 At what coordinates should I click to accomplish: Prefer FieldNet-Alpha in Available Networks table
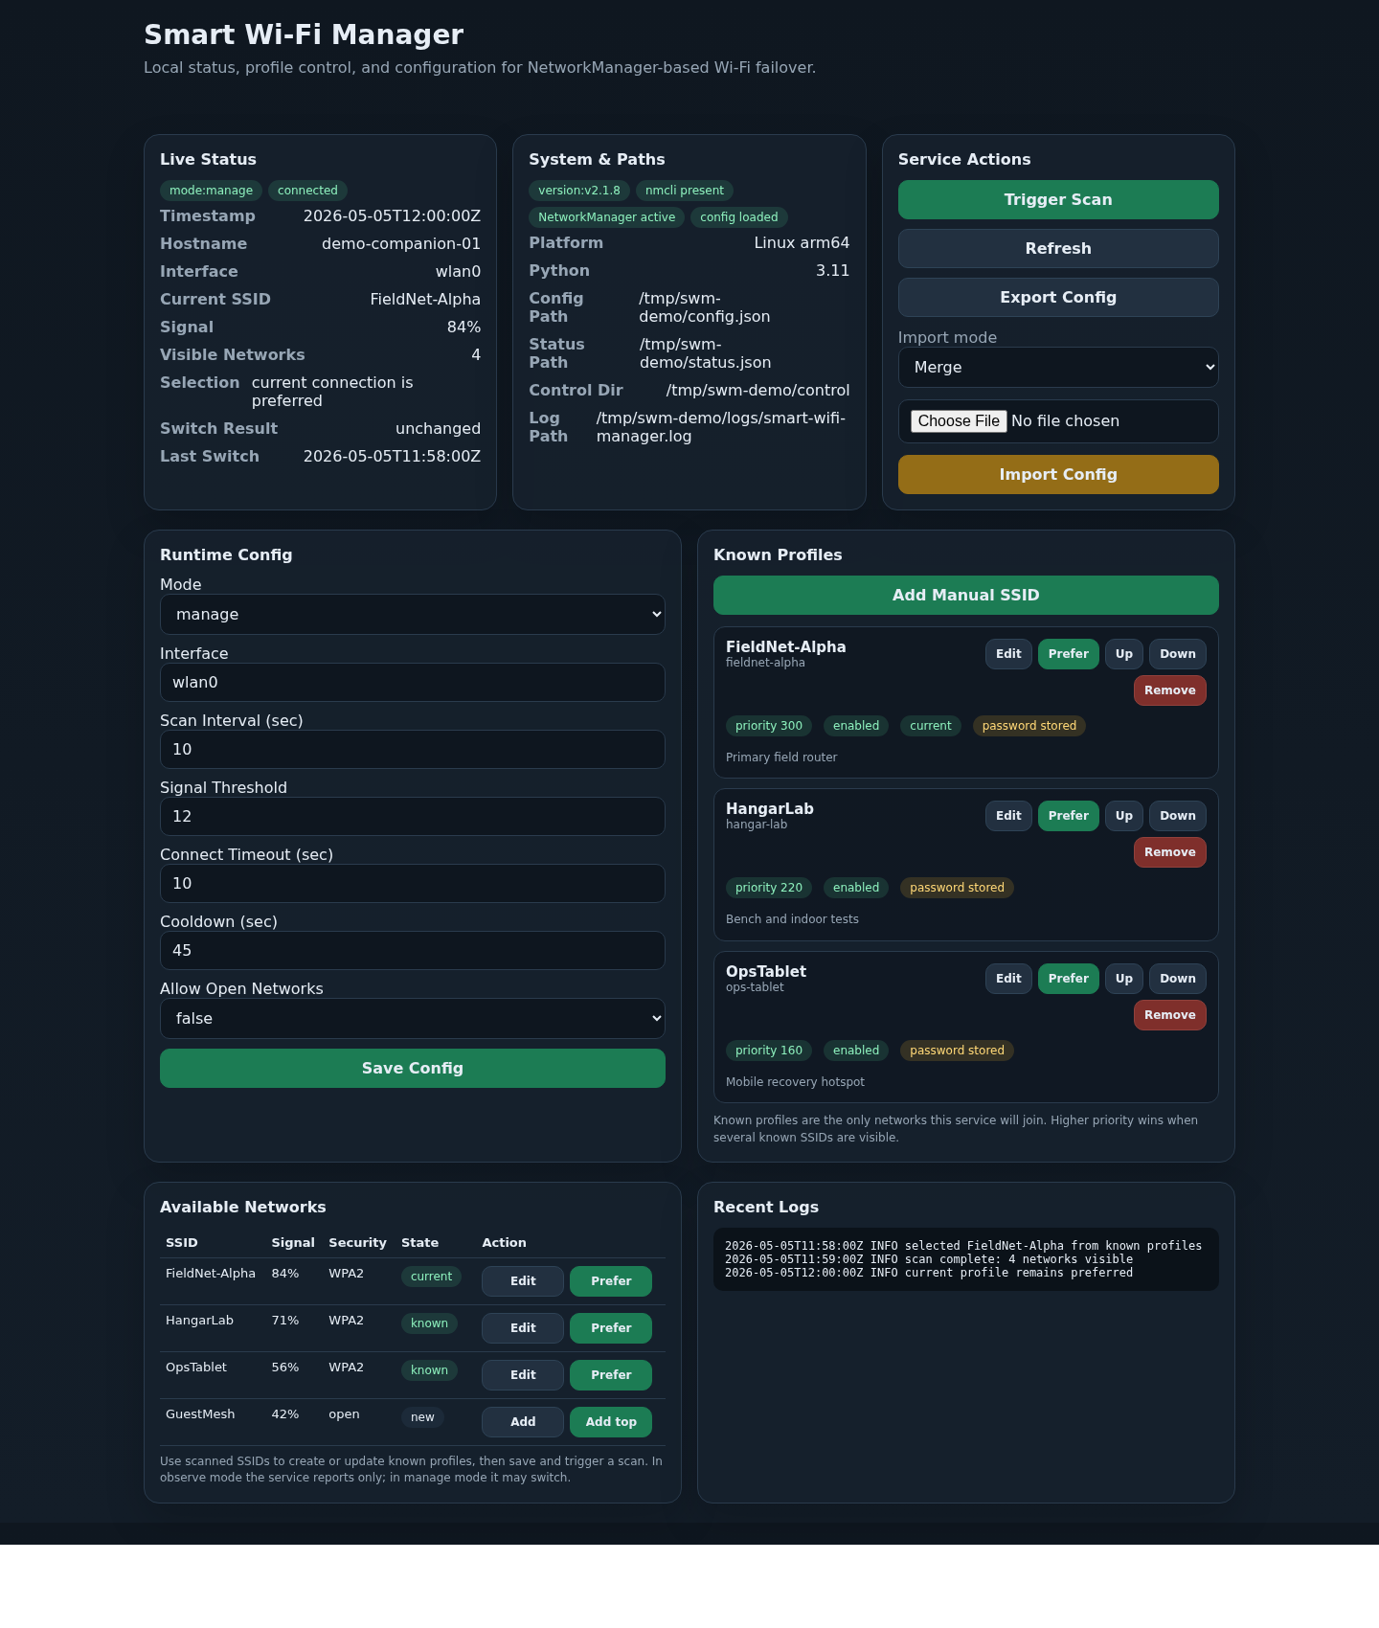click(611, 1281)
